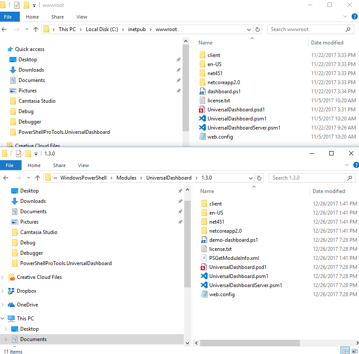This screenshot has height=354, width=359.
Task: Click the horizontal scrollbar in the 1.3.0 file list
Action: (x=250, y=343)
